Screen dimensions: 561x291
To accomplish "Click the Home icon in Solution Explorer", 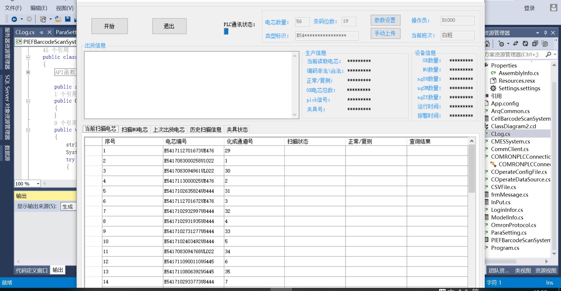I will pyautogui.click(x=487, y=44).
